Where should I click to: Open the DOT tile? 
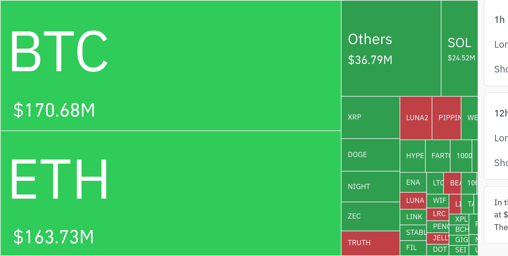tap(437, 250)
